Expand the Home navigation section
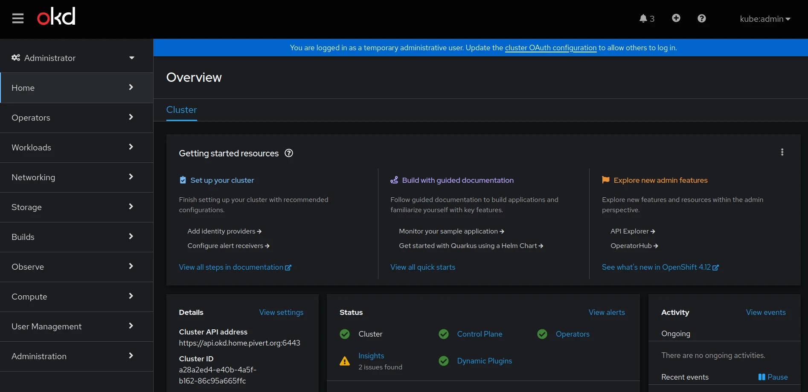Image resolution: width=808 pixels, height=392 pixels. coord(77,88)
